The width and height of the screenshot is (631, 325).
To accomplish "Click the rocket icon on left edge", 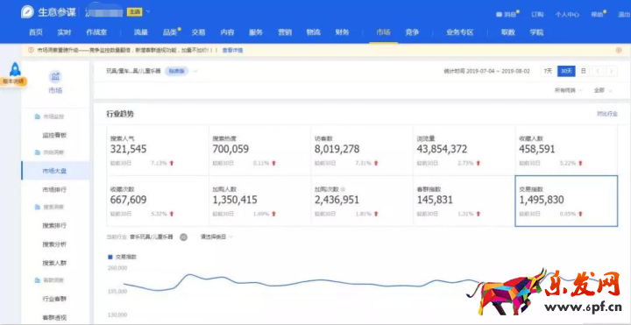I will click(x=15, y=69).
